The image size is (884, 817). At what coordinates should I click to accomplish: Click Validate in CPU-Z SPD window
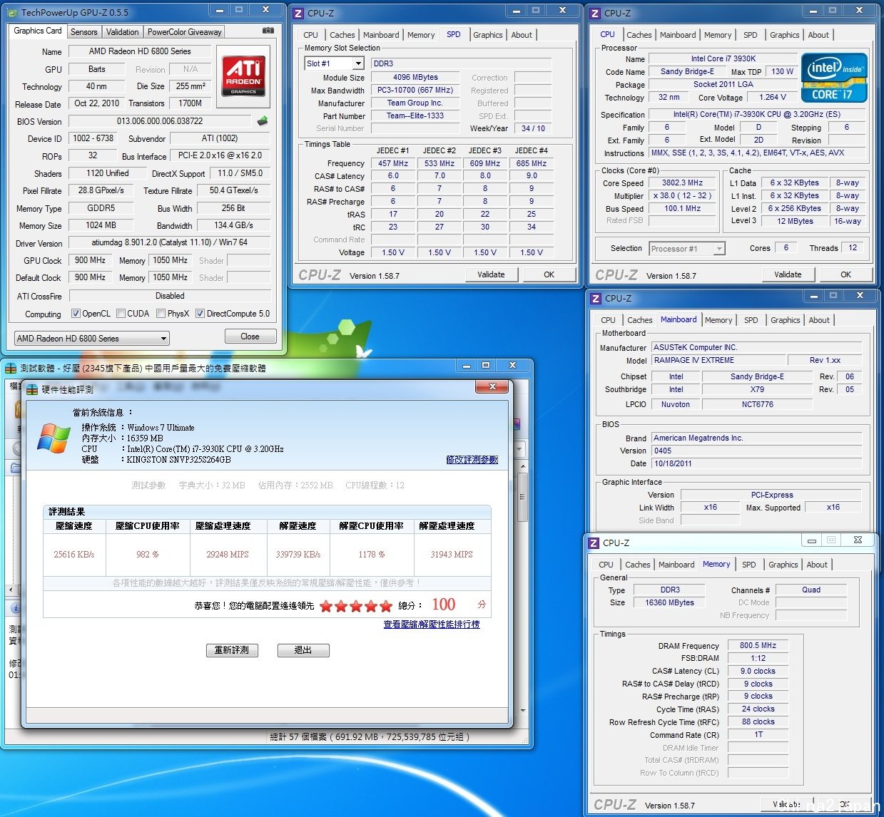pos(491,274)
